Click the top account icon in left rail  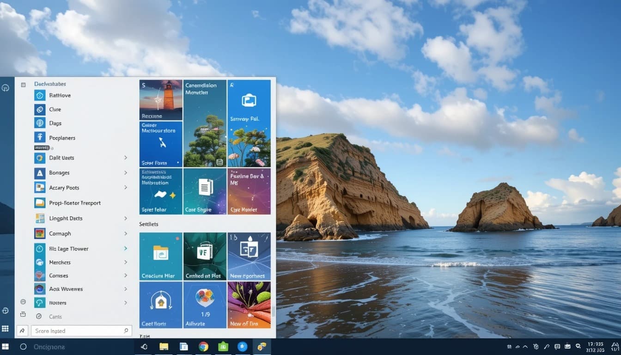tap(6, 88)
